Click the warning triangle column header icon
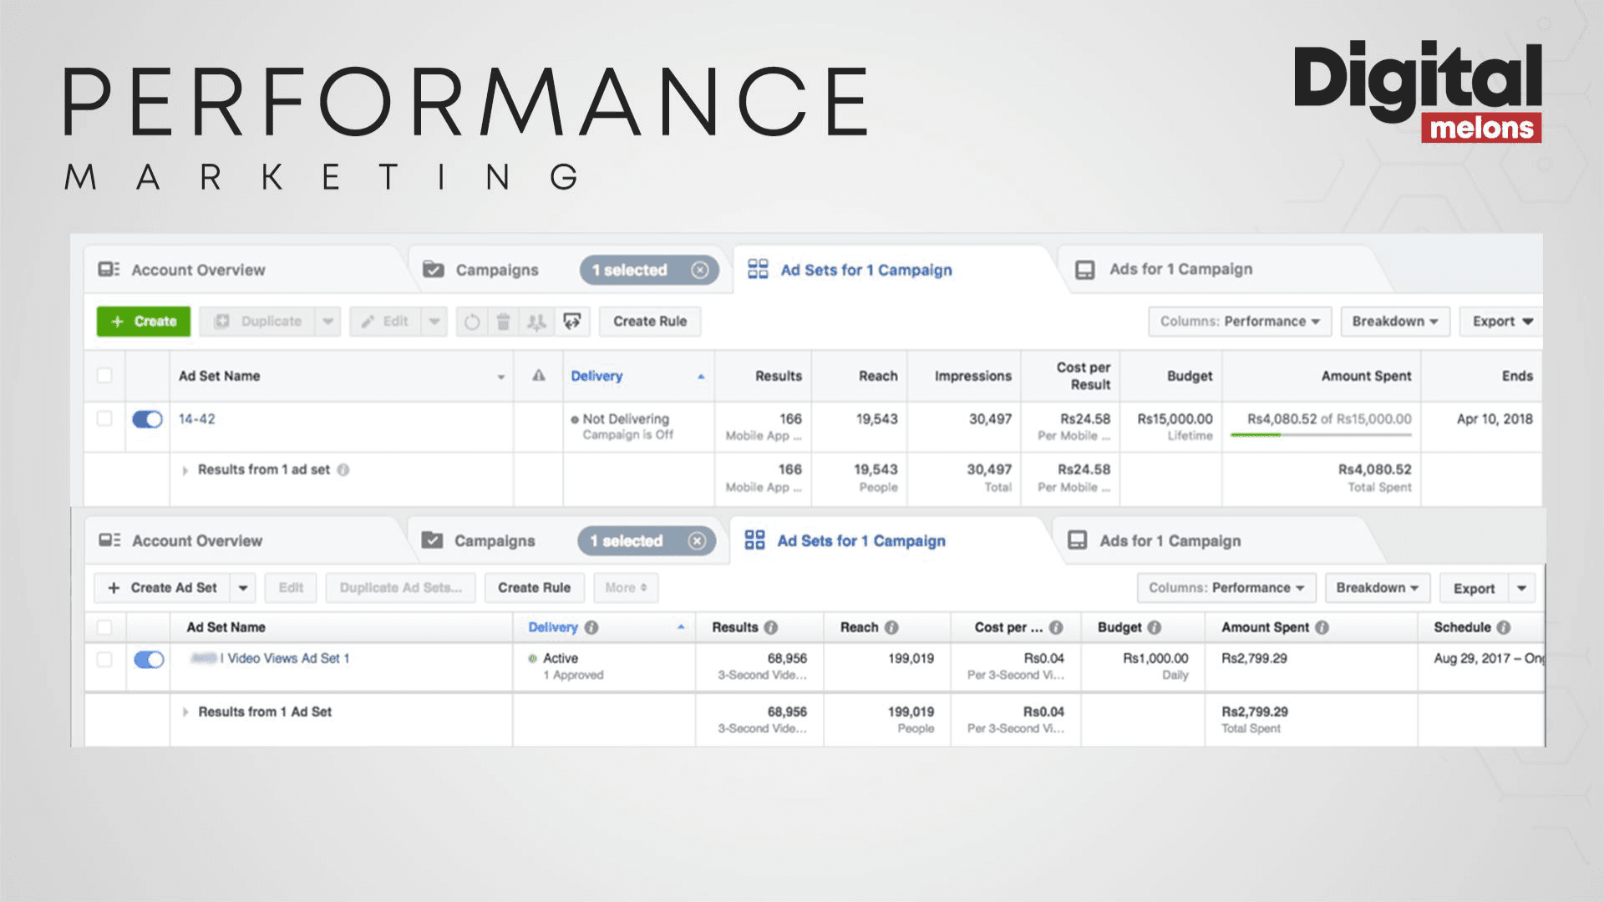The width and height of the screenshot is (1604, 902). (539, 376)
